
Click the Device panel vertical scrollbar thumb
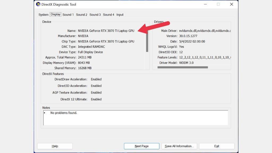[x=147, y=41]
